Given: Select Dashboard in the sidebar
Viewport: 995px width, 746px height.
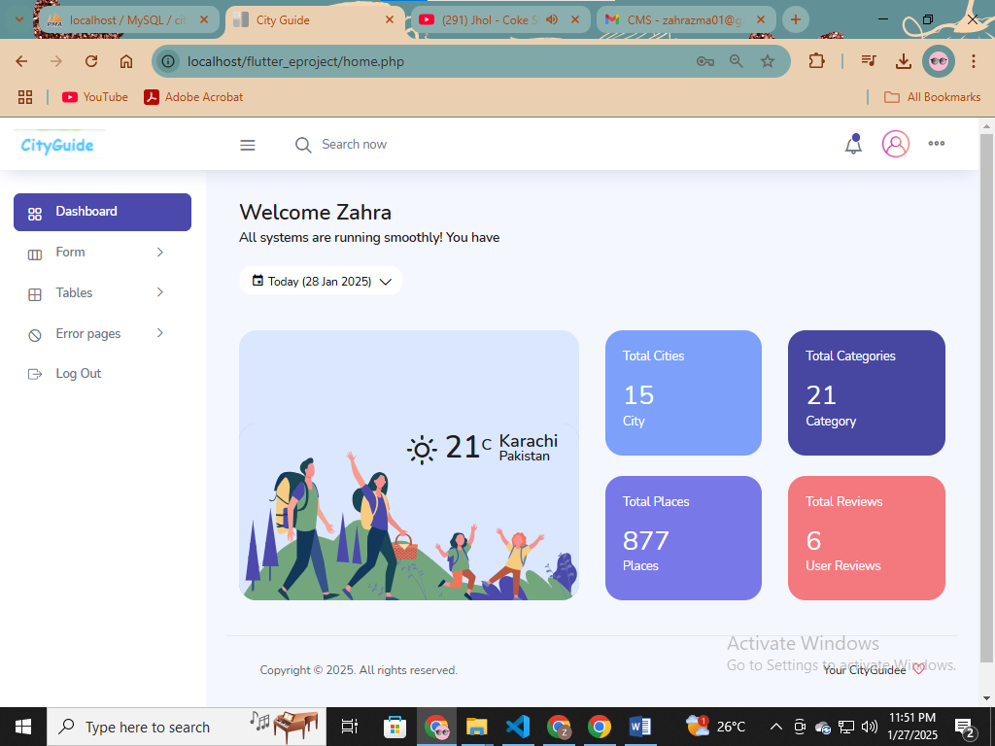Looking at the screenshot, I should point(102,212).
